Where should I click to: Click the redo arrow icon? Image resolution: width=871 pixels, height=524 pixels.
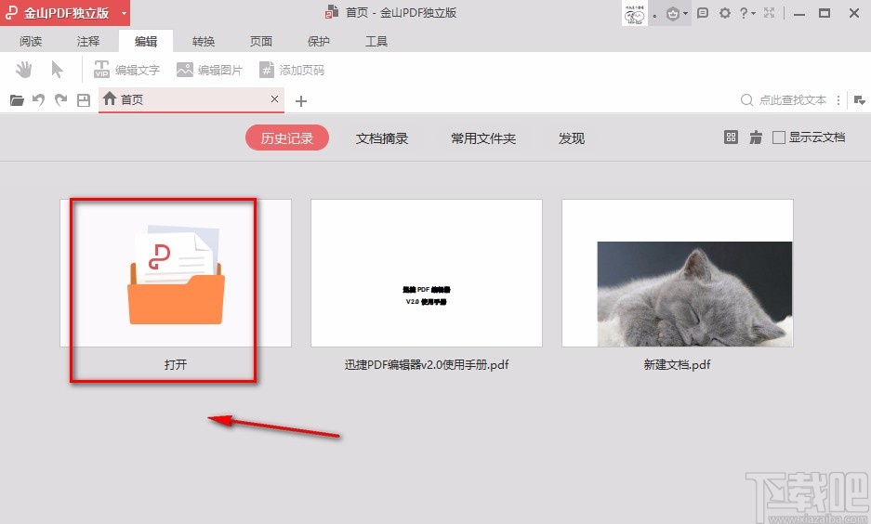click(x=60, y=100)
